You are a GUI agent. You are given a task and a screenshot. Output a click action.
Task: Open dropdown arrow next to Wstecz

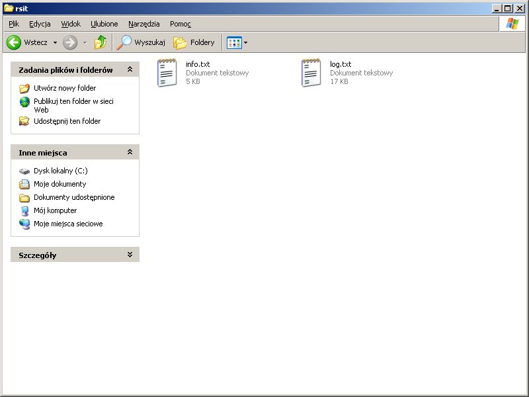click(x=55, y=42)
